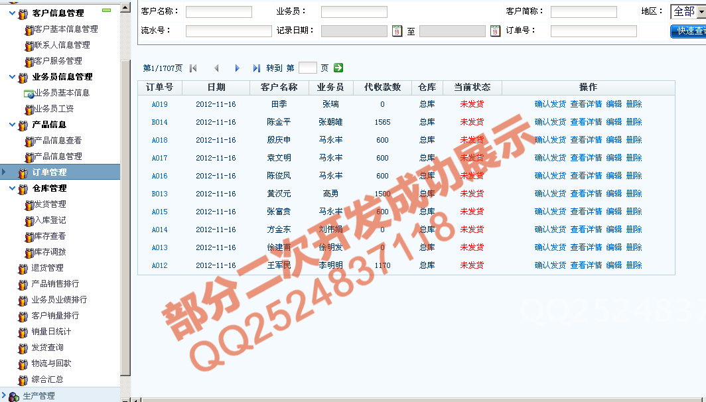706x402 pixels.
Task: Open 物流与回款 menu item
Action: coord(51,364)
